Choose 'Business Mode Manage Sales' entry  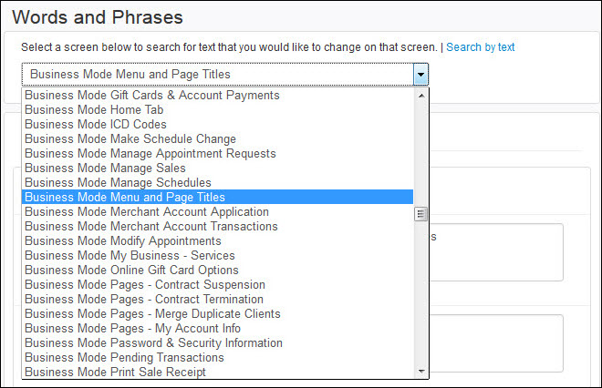point(105,168)
